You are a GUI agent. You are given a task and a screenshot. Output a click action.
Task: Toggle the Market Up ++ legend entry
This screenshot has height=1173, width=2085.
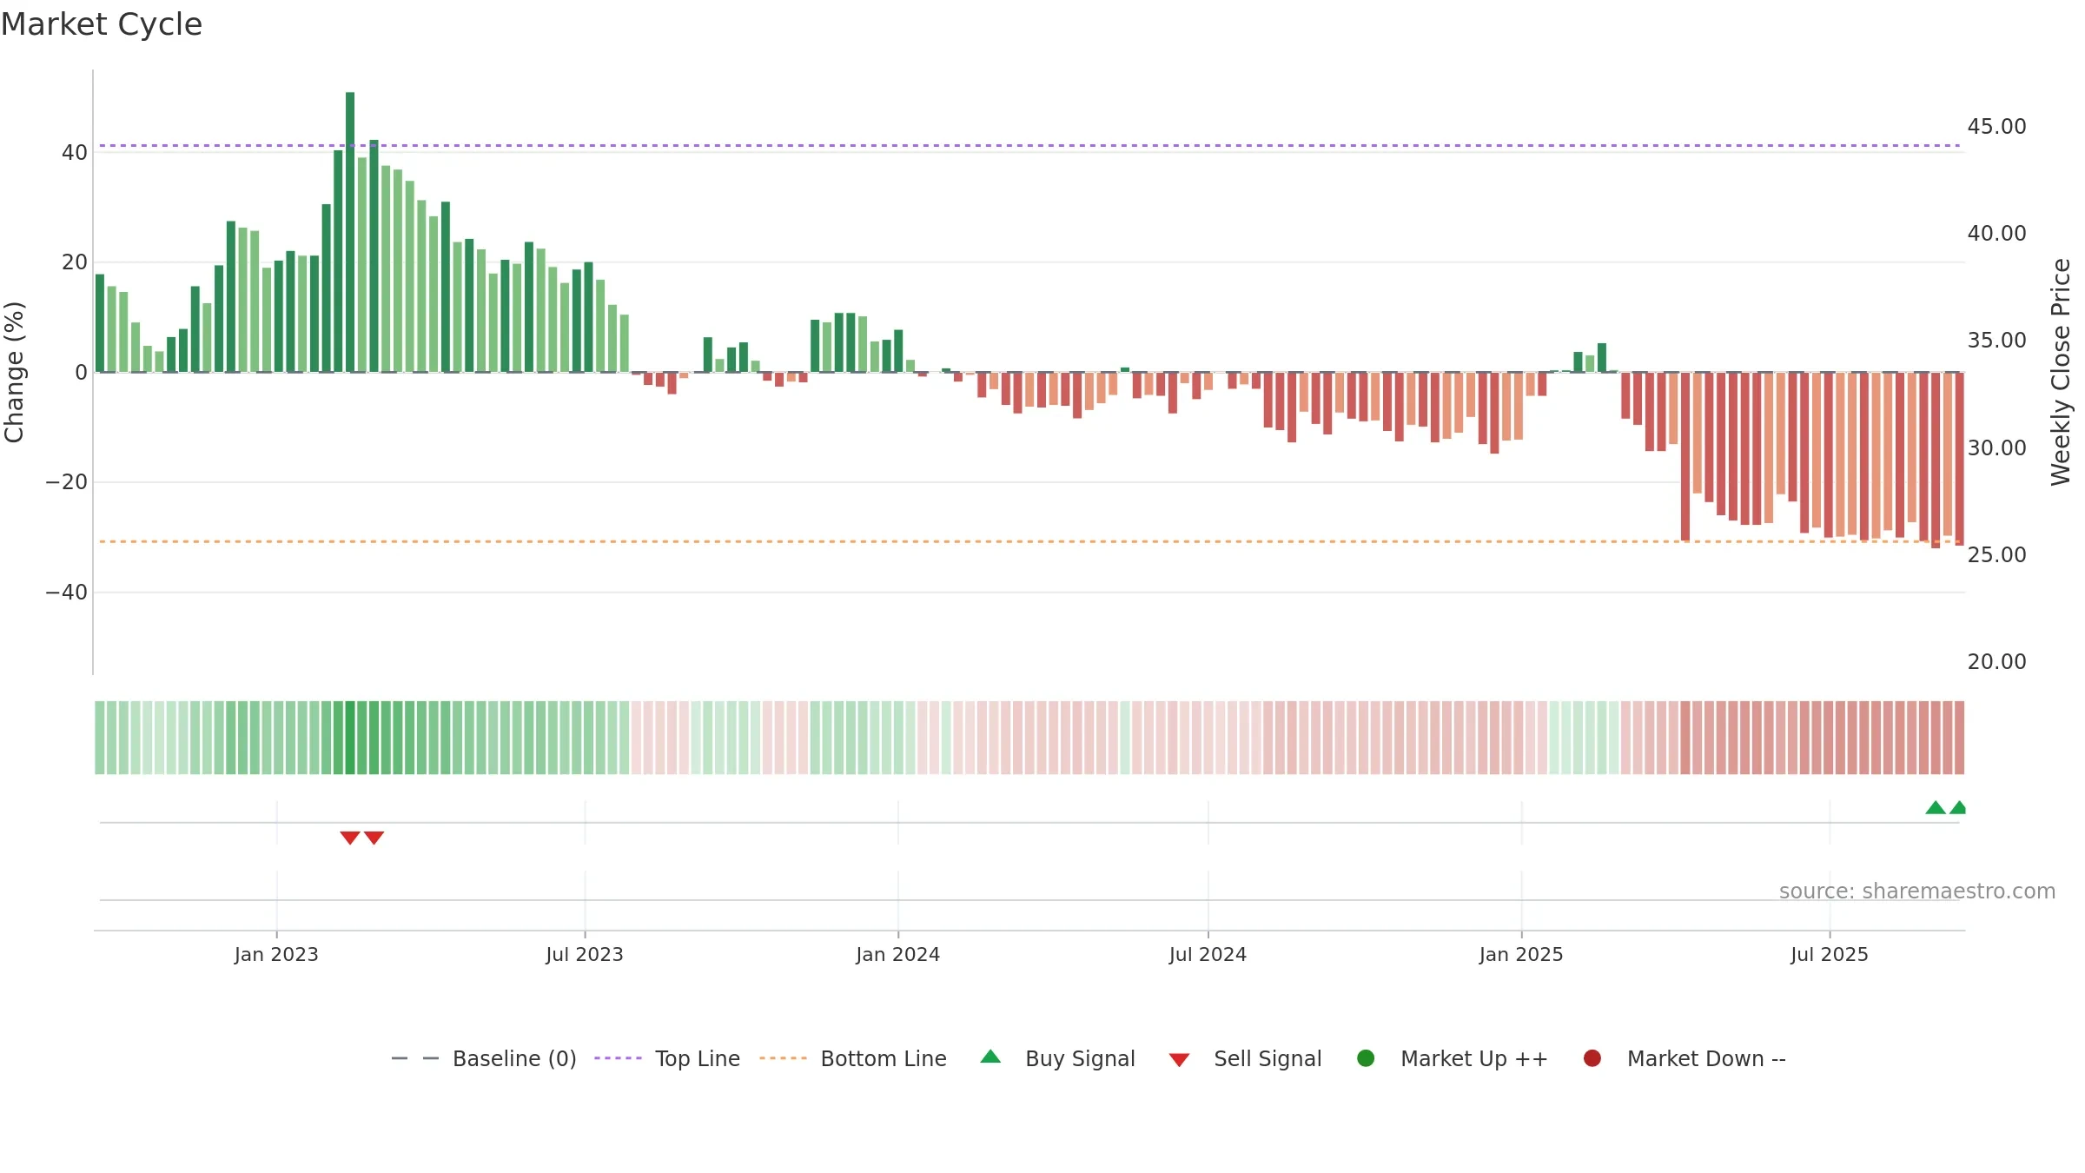click(x=1452, y=1058)
